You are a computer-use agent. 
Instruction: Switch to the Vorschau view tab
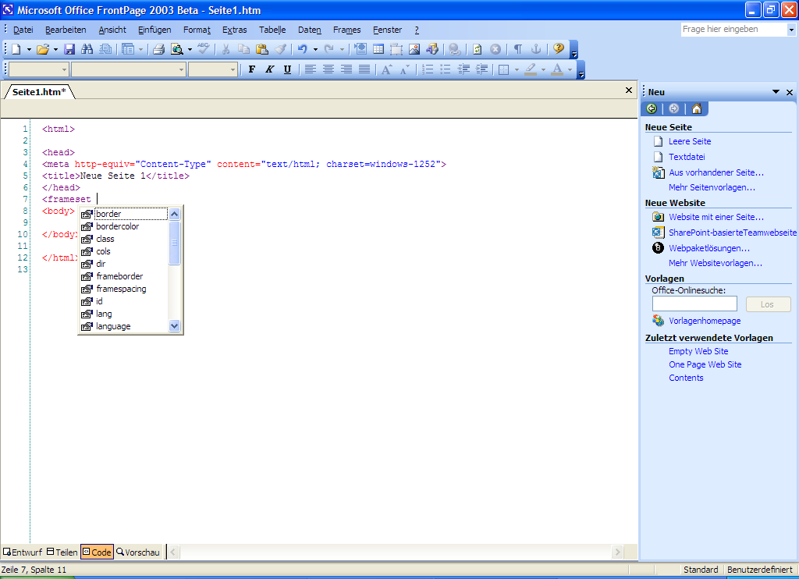coord(138,552)
